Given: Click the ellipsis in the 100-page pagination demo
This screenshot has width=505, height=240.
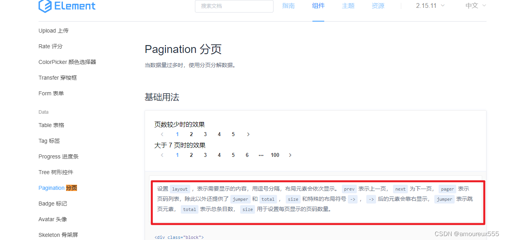Looking at the screenshot, I should (261, 155).
